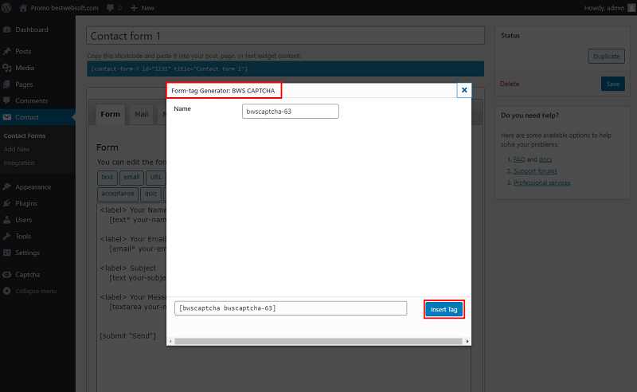Focus the Name field bwscaptcha-63
The width and height of the screenshot is (637, 392).
pos(291,112)
